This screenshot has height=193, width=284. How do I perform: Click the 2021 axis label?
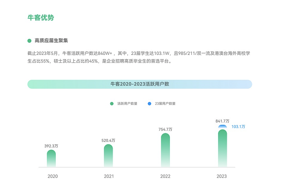coord(109,176)
